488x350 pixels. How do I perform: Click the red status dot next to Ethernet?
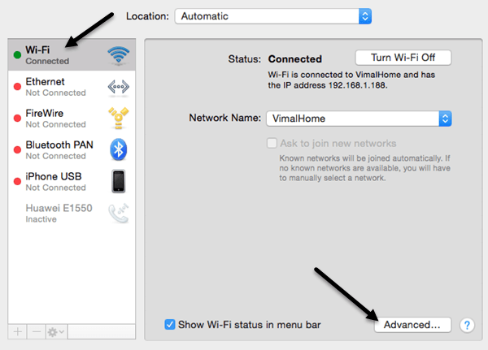click(x=17, y=87)
